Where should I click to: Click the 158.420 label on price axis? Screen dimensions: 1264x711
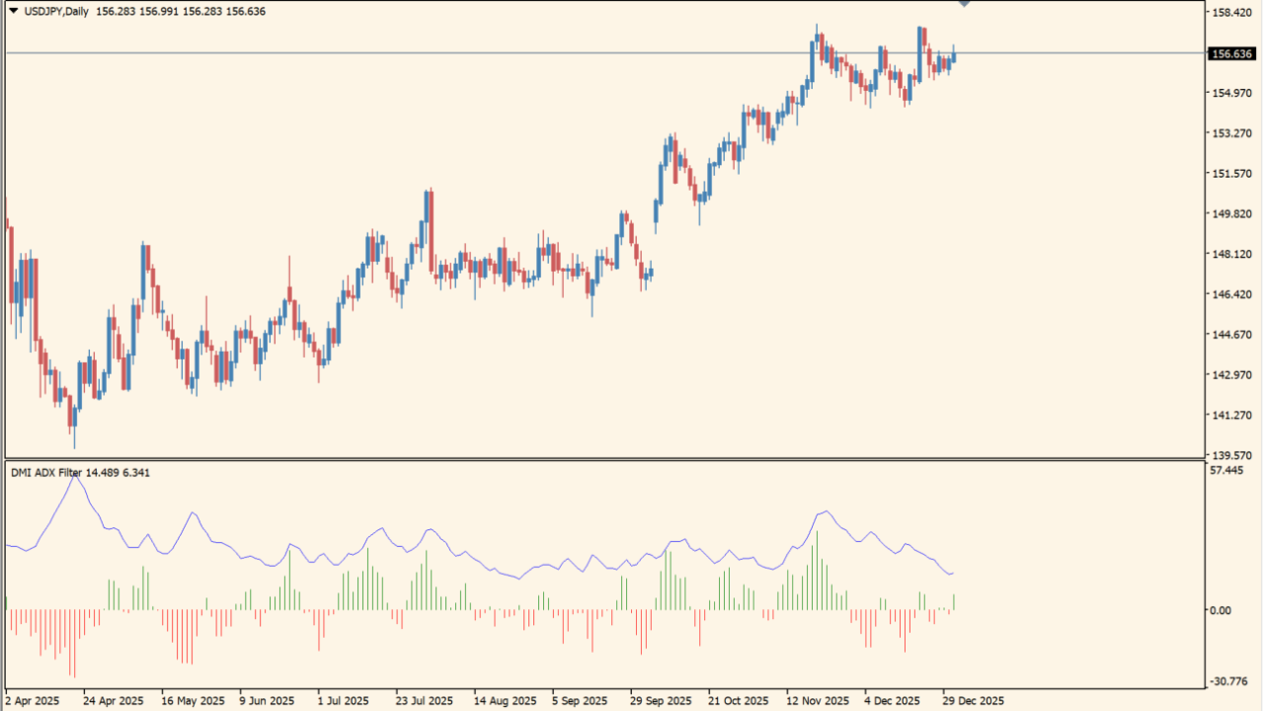1230,13
